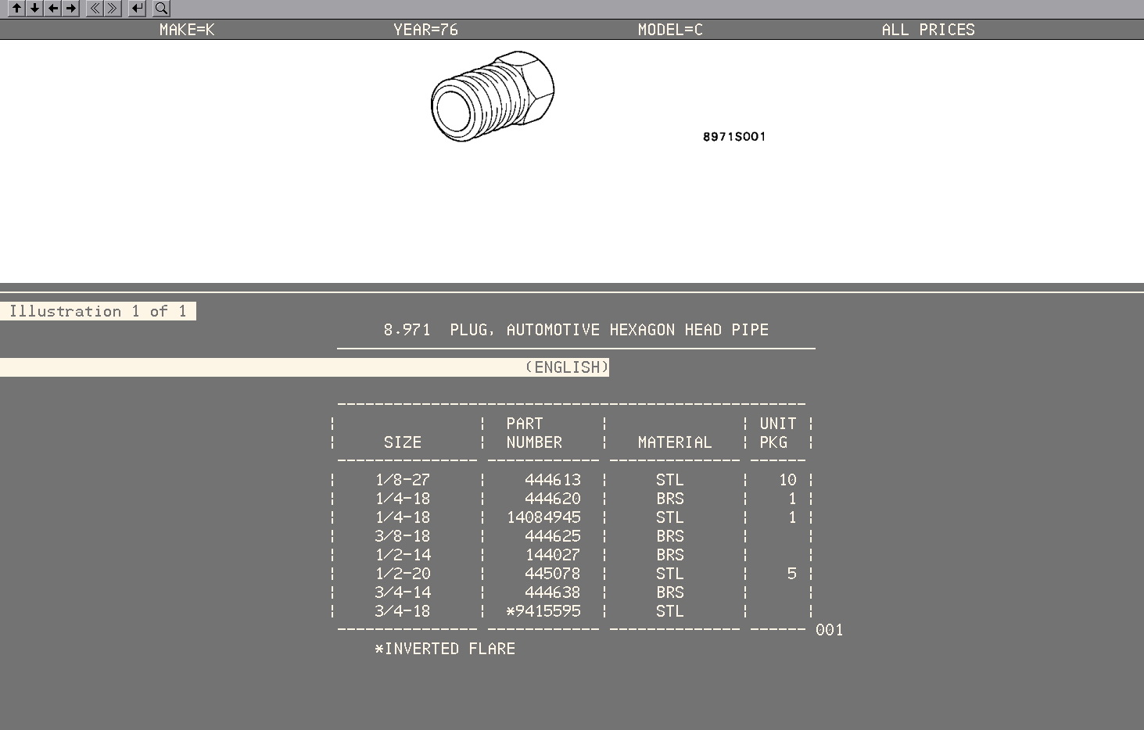Select part number 444613
This screenshot has height=730, width=1144.
(x=552, y=480)
